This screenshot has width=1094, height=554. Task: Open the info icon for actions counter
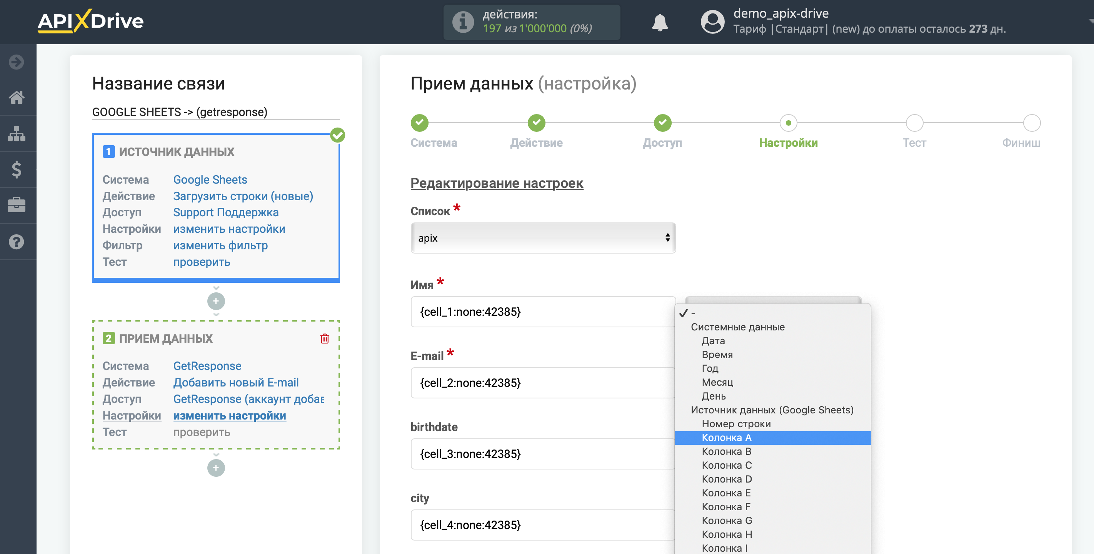pyautogui.click(x=463, y=22)
